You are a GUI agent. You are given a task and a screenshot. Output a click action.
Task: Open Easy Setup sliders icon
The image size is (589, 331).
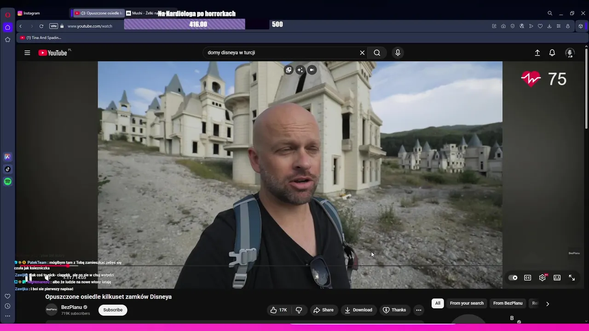[x=559, y=26]
